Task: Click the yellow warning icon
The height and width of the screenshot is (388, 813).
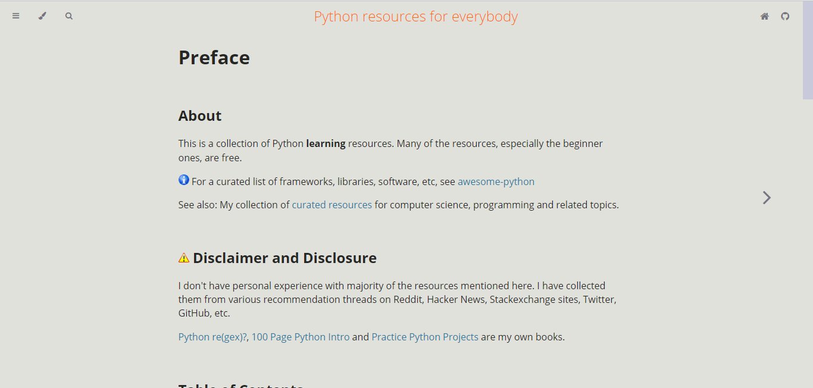Action: coord(184,258)
